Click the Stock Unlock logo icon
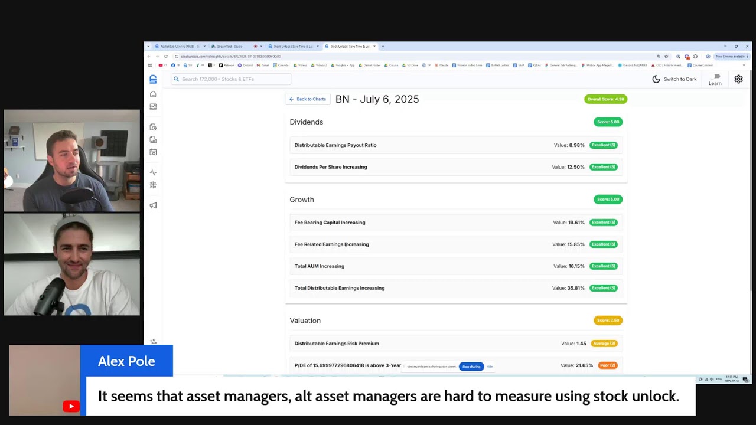Screen dimensions: 756x425 pyautogui.click(x=153, y=79)
